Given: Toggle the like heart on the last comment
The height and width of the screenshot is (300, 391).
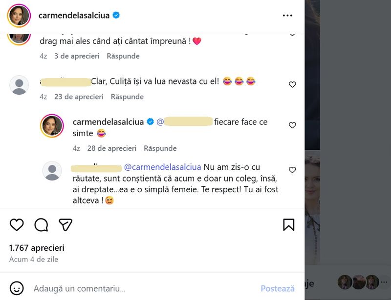Looking at the screenshot, I should tap(292, 170).
